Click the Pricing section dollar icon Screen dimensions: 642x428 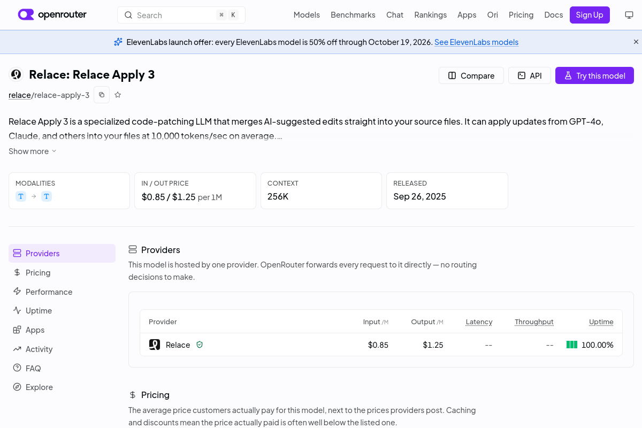tap(133, 395)
